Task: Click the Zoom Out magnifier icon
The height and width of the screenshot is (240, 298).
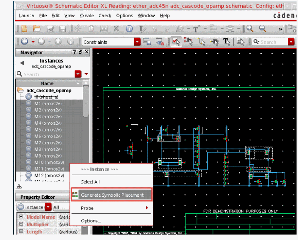Action: pos(263,29)
